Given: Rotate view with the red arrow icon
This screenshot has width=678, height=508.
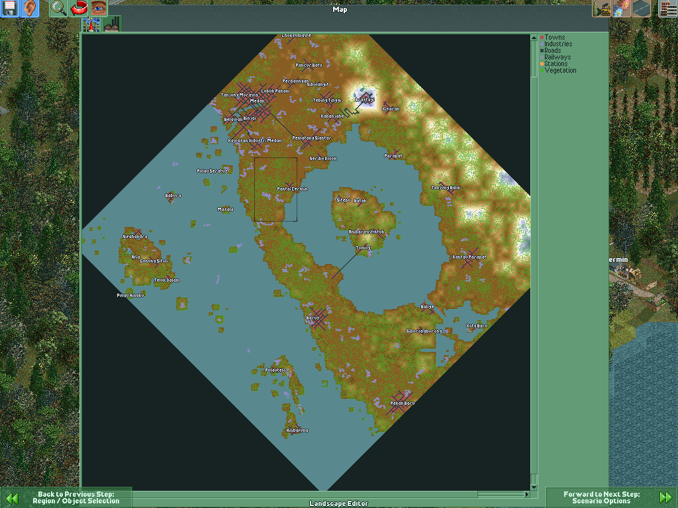Looking at the screenshot, I should click(x=78, y=8).
